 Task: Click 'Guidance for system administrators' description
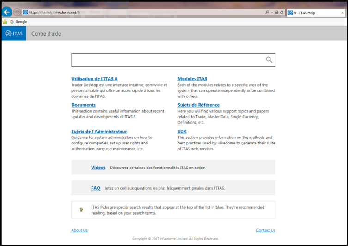pos(112,143)
